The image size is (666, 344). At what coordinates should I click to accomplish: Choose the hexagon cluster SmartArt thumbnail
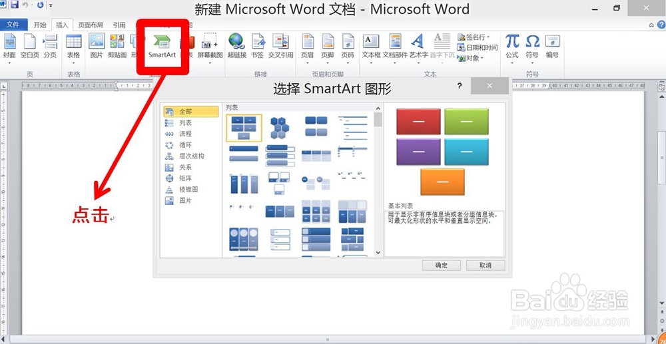(x=280, y=128)
